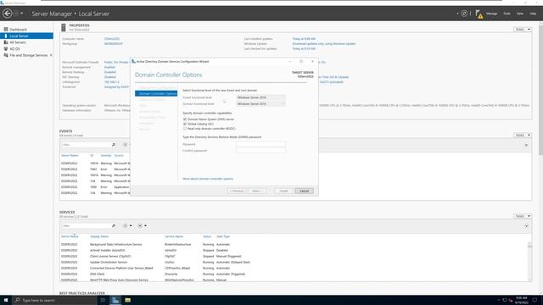
Task: Click the Windows Start button
Action: (6, 300)
